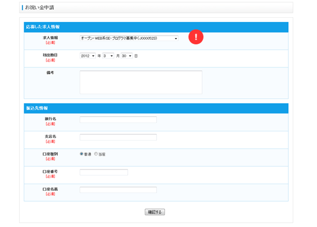Image resolution: width=317 pixels, height=227 pixels.
Task: Select the 当座 account type radio button
Action: (96, 154)
